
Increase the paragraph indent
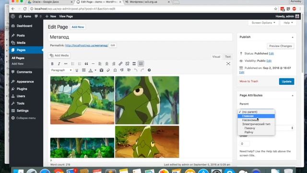click(129, 70)
